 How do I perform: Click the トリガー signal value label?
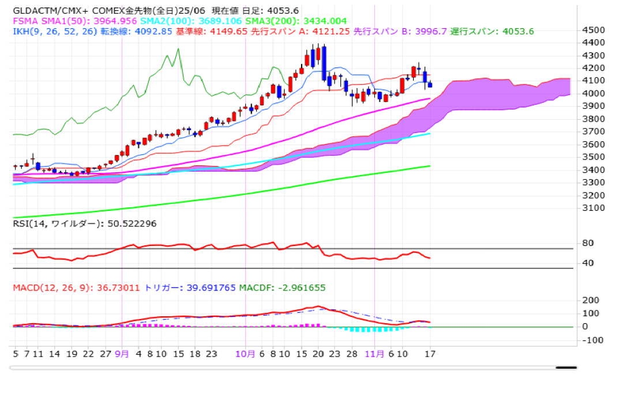[190, 287]
